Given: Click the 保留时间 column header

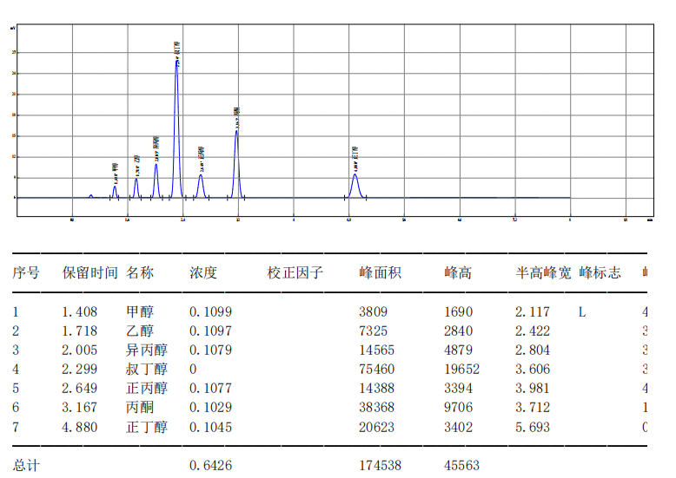Looking at the screenshot, I should tap(89, 272).
